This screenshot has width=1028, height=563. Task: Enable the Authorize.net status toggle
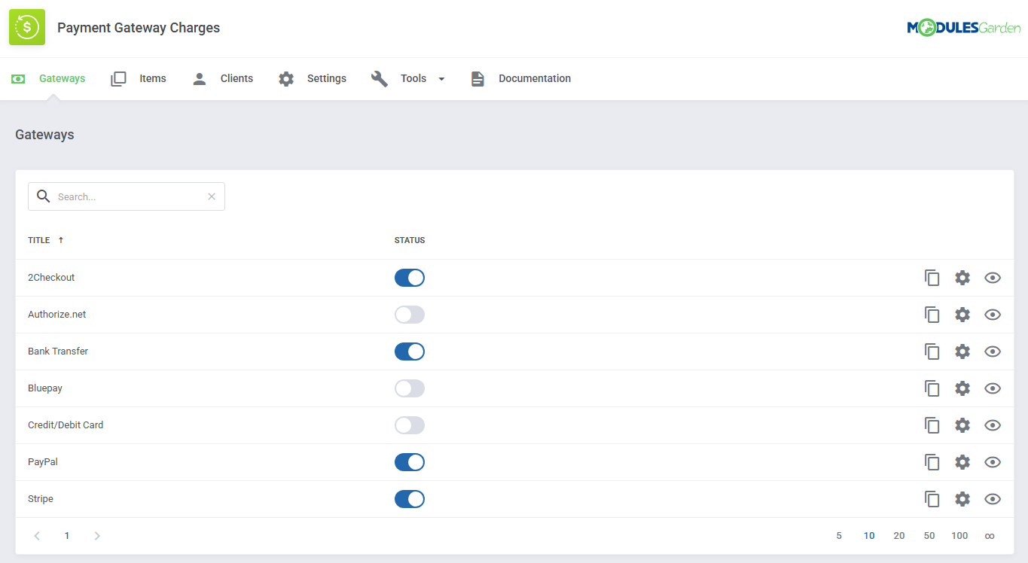(409, 314)
